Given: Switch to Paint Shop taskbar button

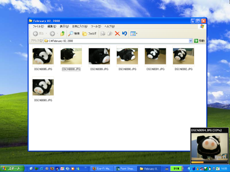Looking at the screenshot, I should click(x=126, y=169).
